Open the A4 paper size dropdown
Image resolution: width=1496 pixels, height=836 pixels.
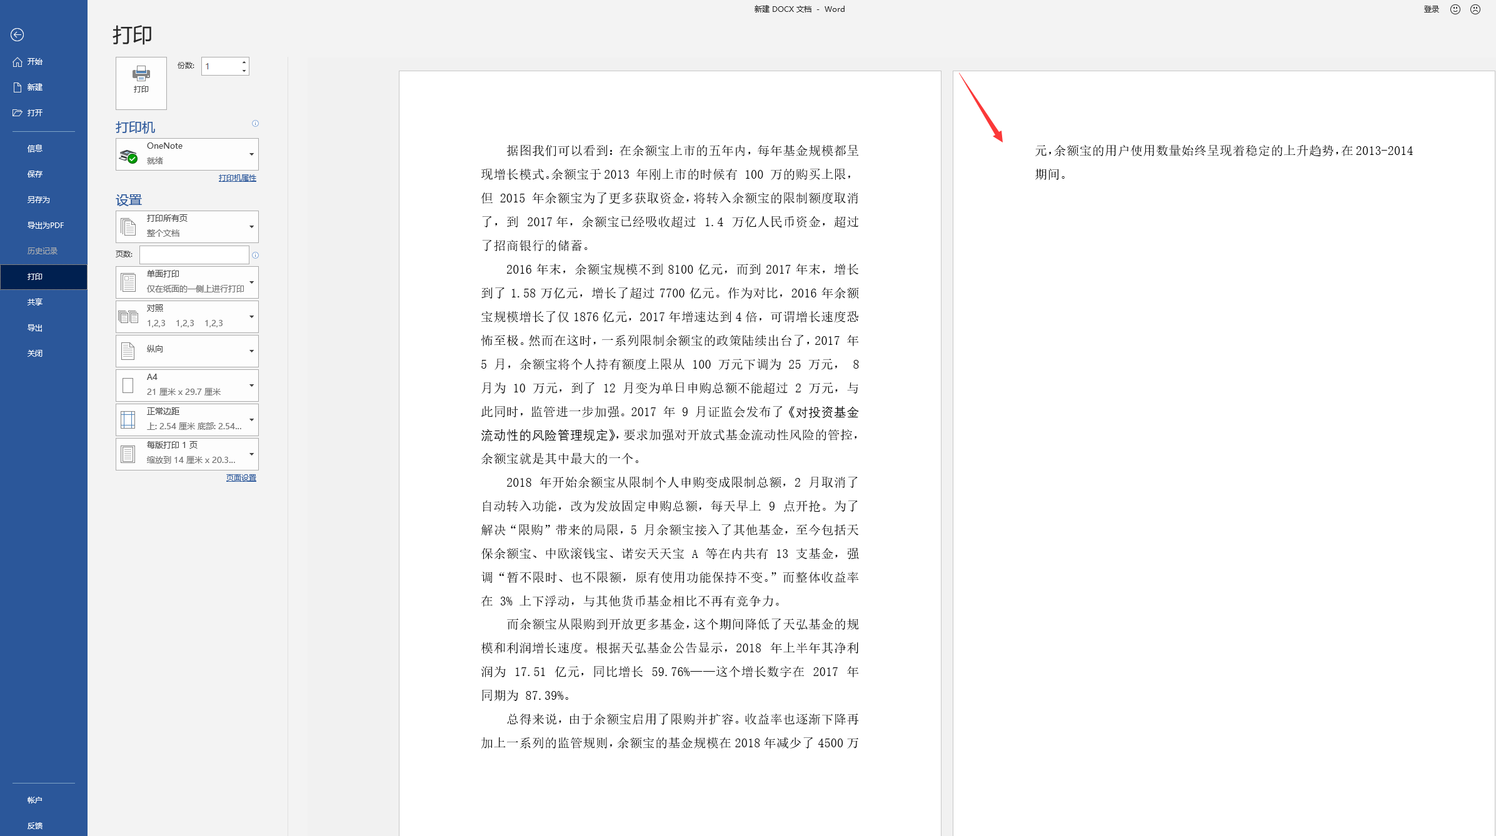187,385
